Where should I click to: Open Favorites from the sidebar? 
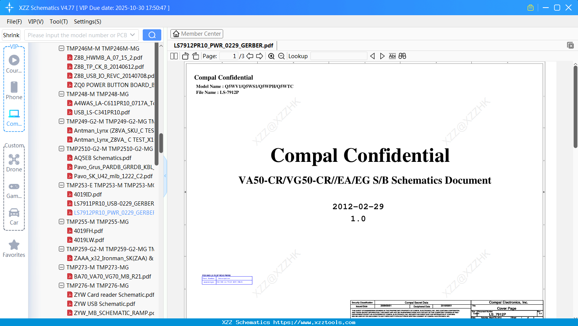(x=14, y=248)
